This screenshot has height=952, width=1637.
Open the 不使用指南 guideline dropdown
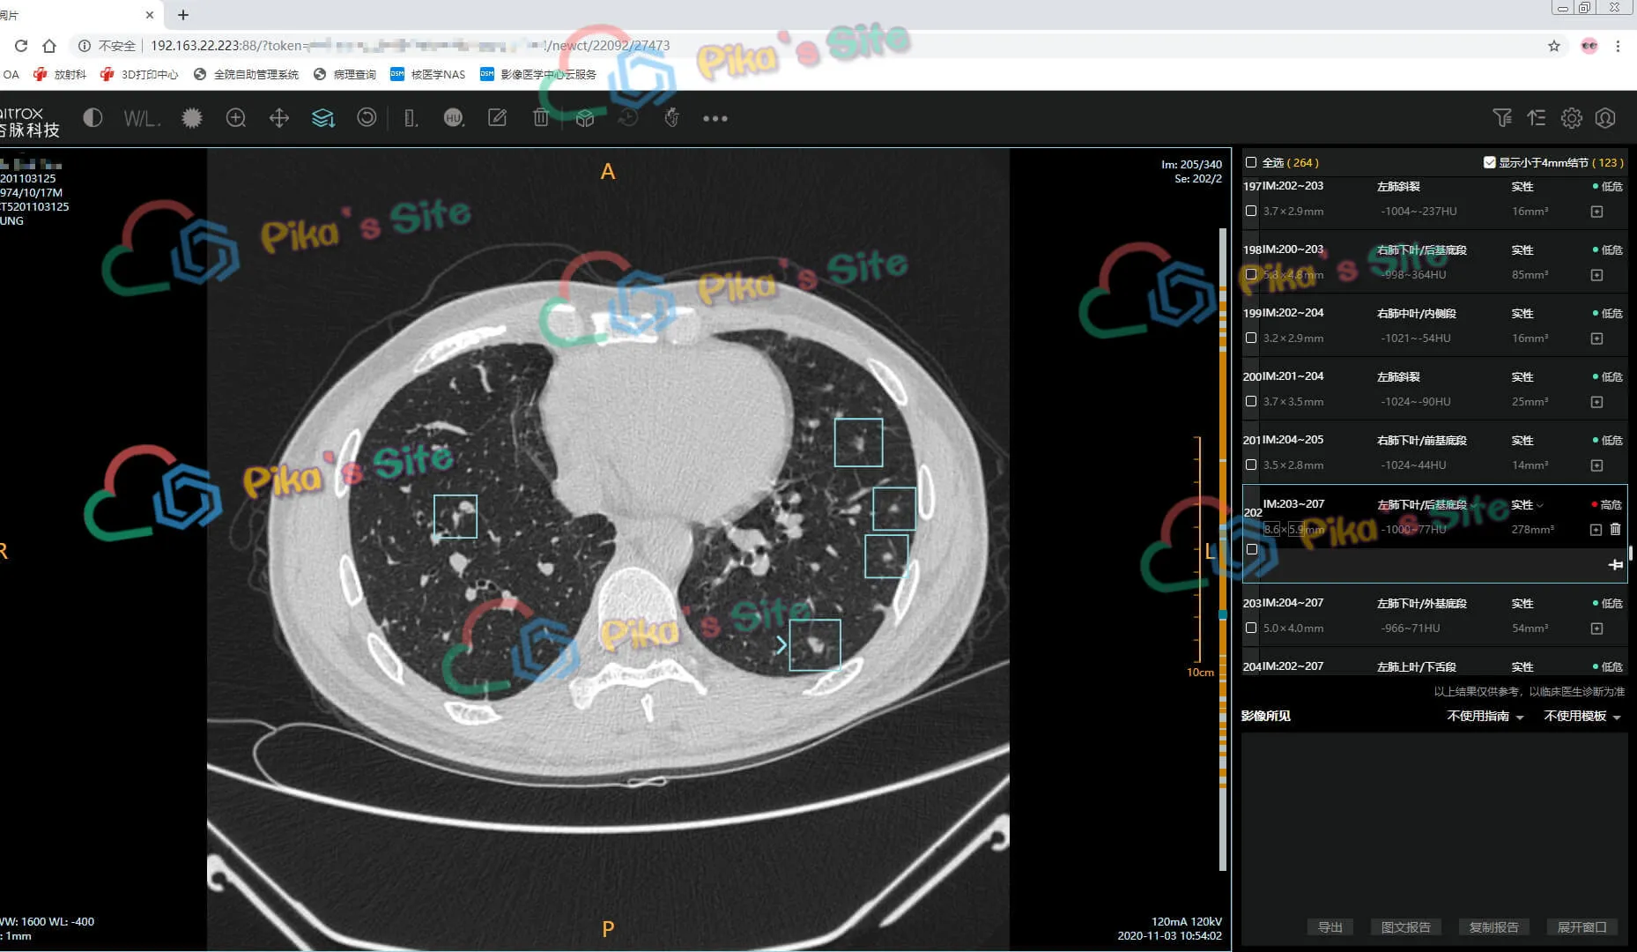(x=1485, y=717)
